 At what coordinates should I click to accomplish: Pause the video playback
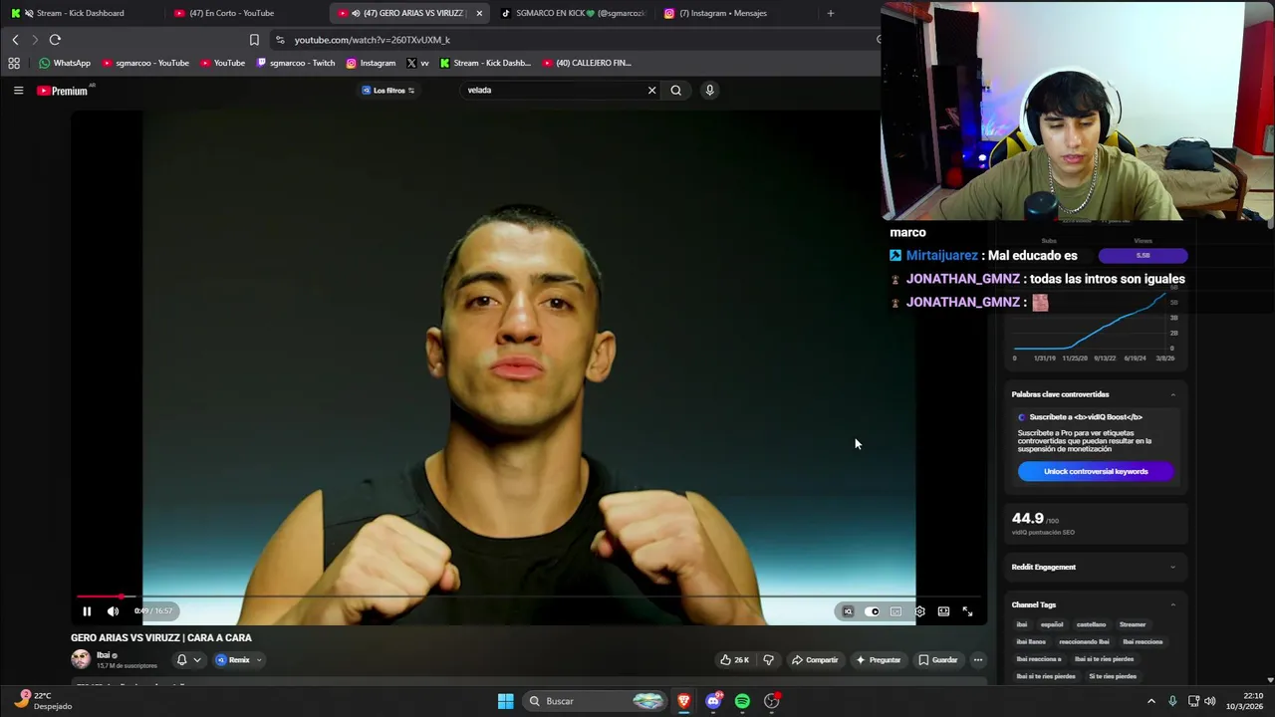(87, 611)
